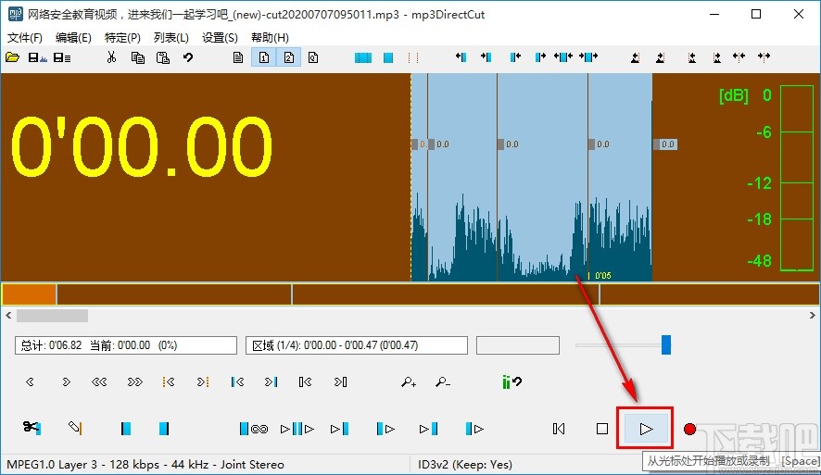This screenshot has width=821, height=475.
Task: Jump to selection end with blue bar chevron
Action: (x=272, y=381)
